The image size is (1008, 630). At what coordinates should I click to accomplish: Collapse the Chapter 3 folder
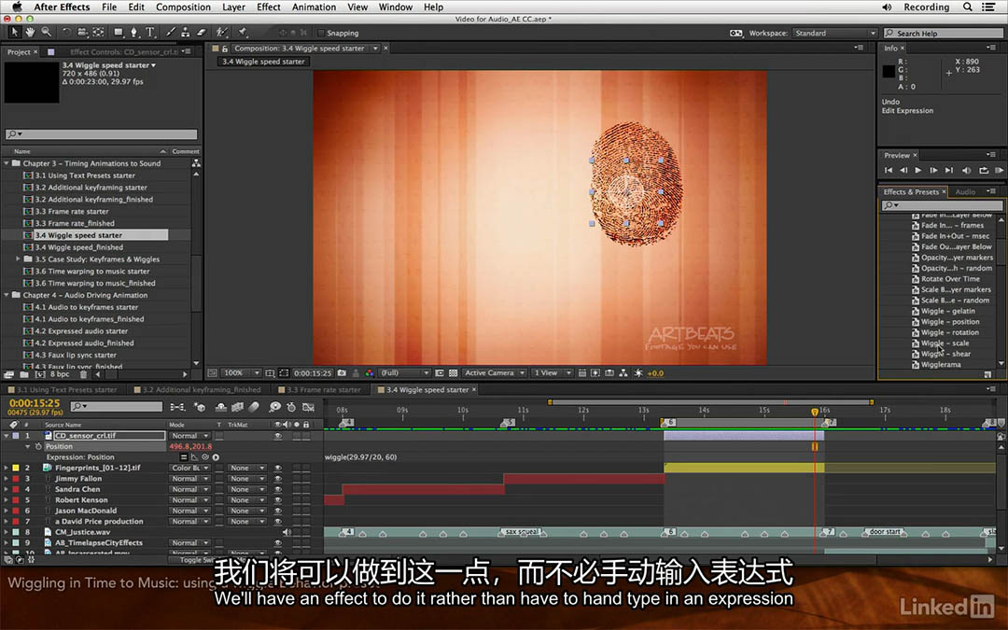click(7, 163)
